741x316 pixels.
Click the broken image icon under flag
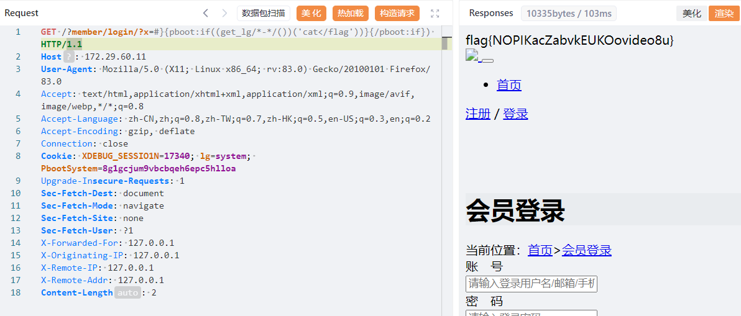tap(473, 58)
